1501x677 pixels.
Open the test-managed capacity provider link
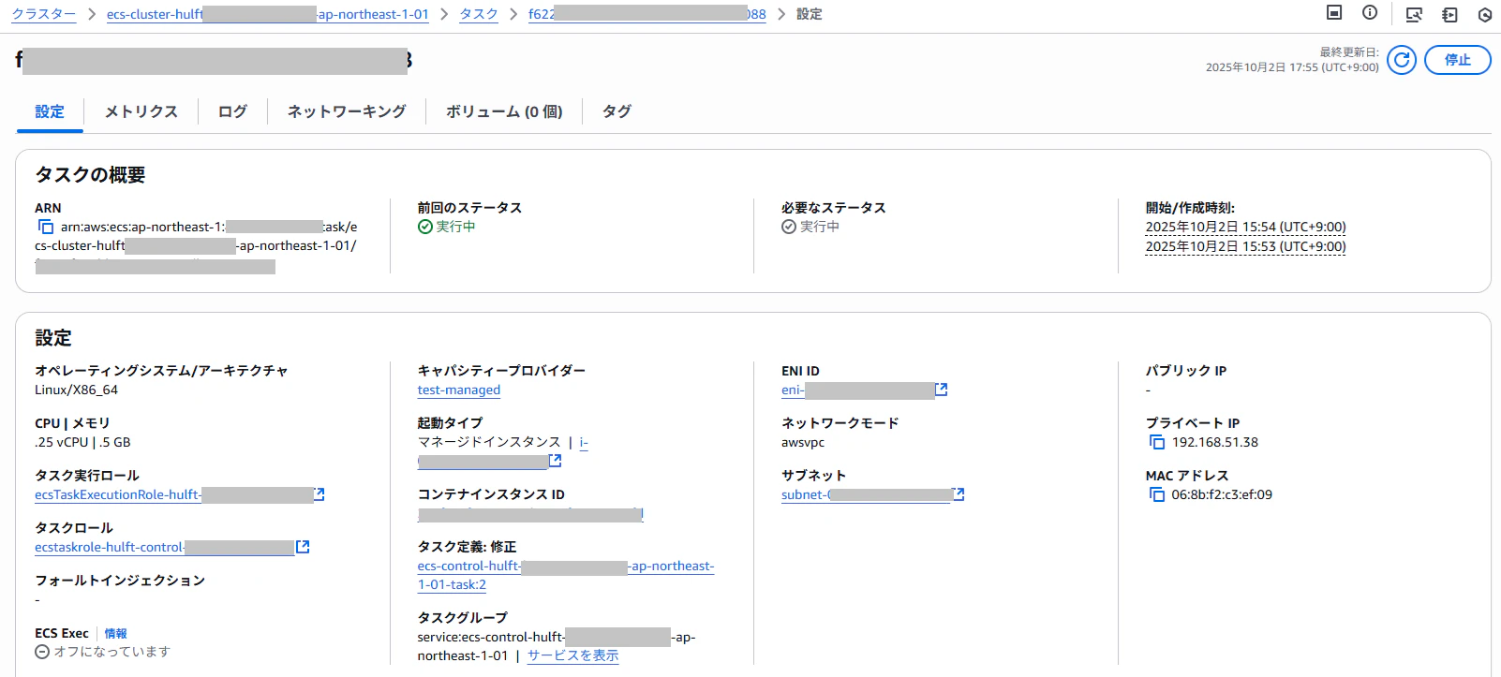tap(459, 390)
